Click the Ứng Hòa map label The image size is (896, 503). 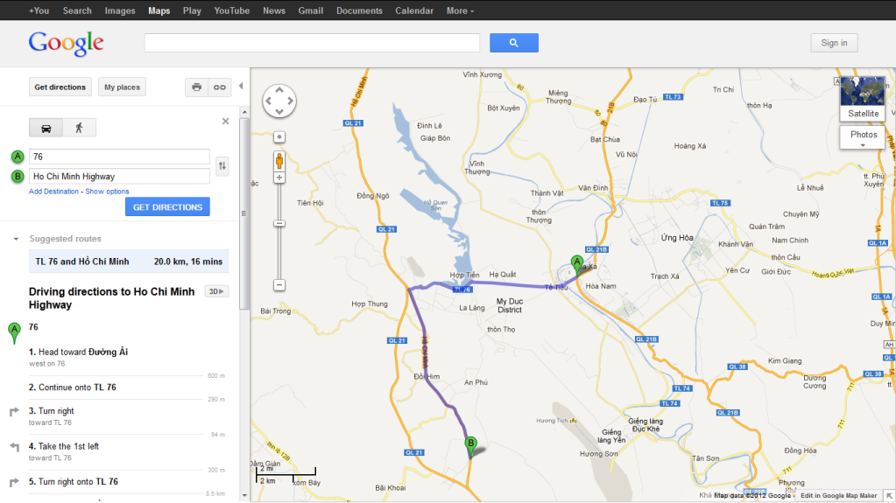[677, 238]
